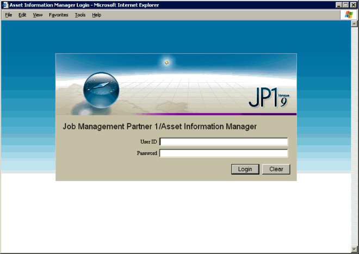The width and height of the screenshot is (359, 254).
Task: Open the Edit menu
Action: [x=22, y=15]
